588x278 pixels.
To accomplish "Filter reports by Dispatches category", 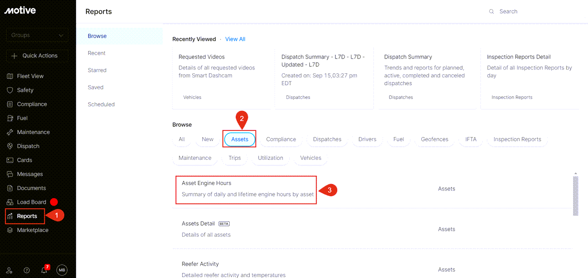I will 327,139.
